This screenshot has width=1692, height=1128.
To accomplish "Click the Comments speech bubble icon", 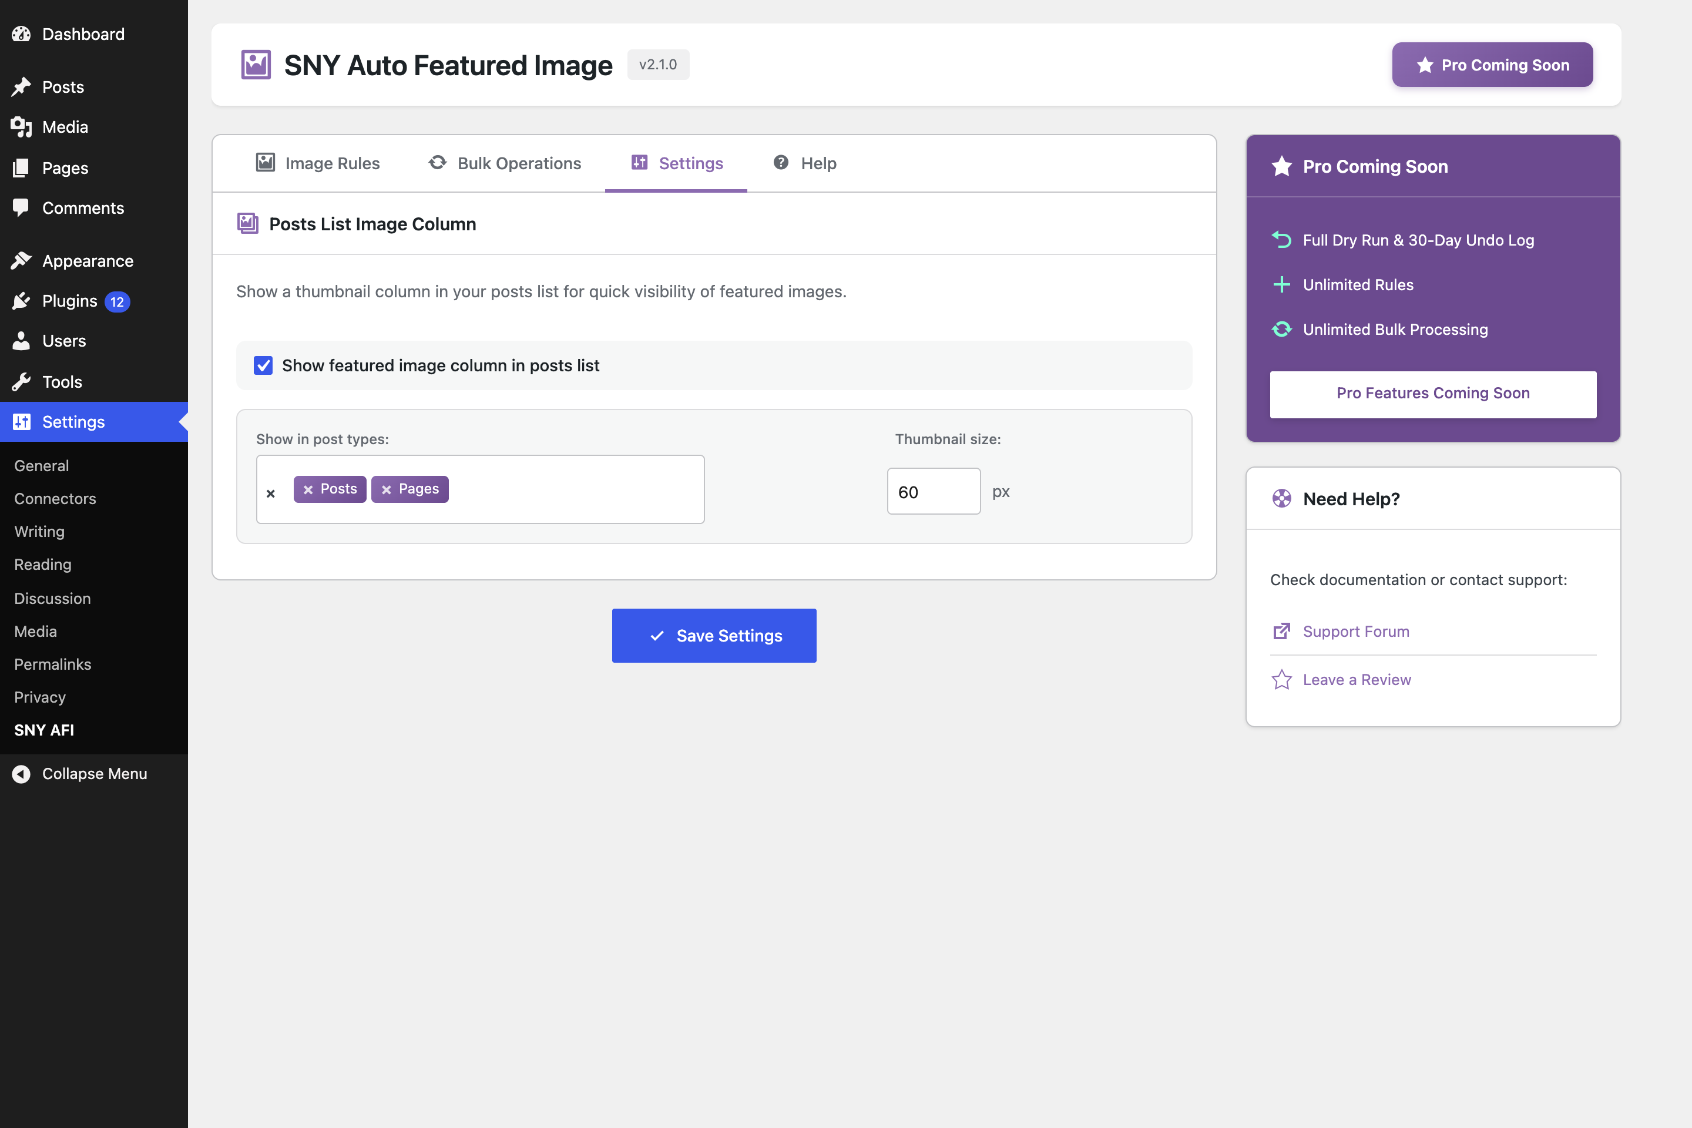I will click(22, 208).
